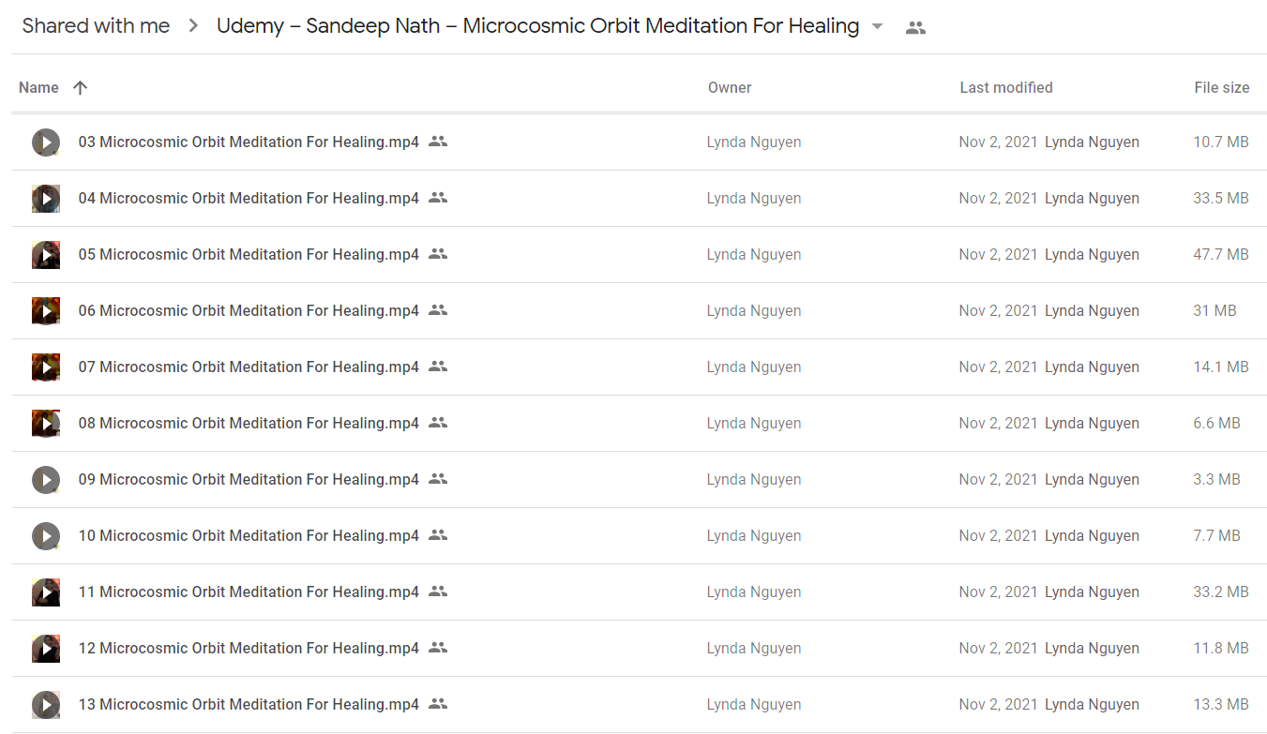This screenshot has width=1267, height=734.
Task: Click the breadcrumb chevron after Shared with me
Action: tap(193, 26)
